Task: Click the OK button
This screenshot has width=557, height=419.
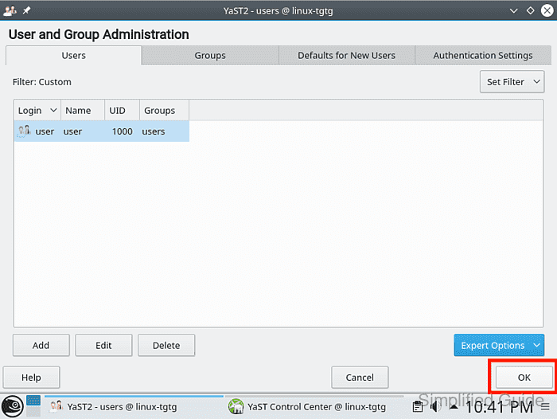Action: pos(524,377)
